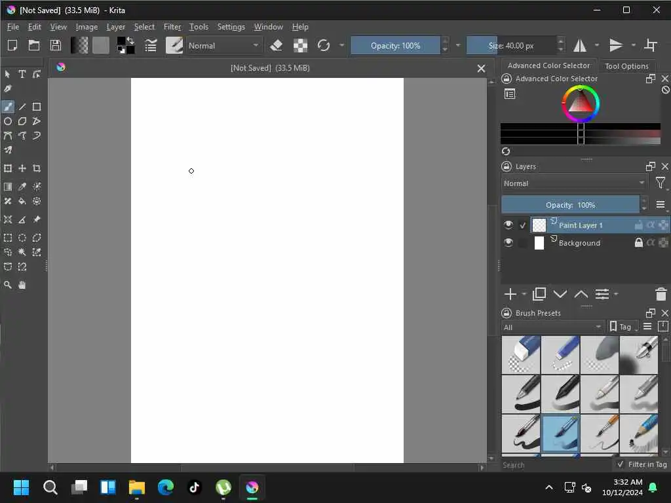Screen dimensions: 671x503
Task: Reload original brush preset
Action: click(x=324, y=45)
